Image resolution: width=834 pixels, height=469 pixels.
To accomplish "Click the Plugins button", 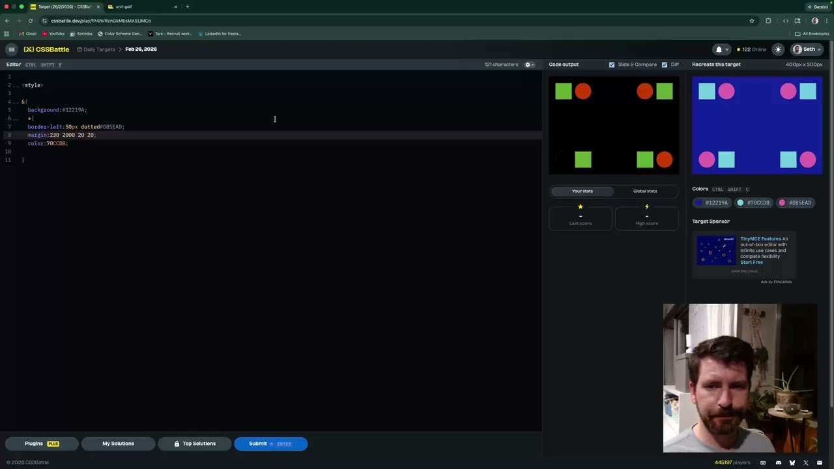I will (x=42, y=444).
